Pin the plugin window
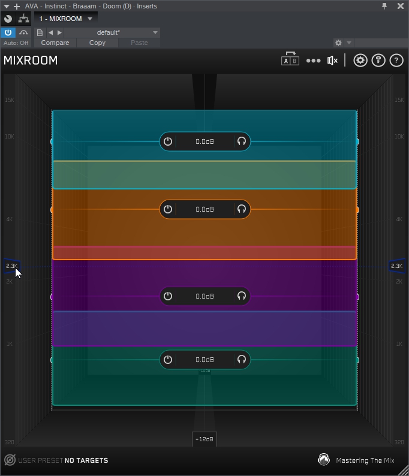409x476 pixels. pos(384,6)
